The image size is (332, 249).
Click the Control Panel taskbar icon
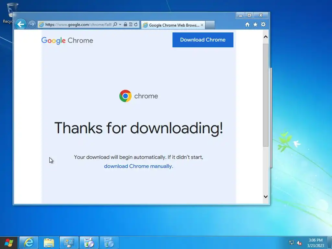click(x=69, y=243)
